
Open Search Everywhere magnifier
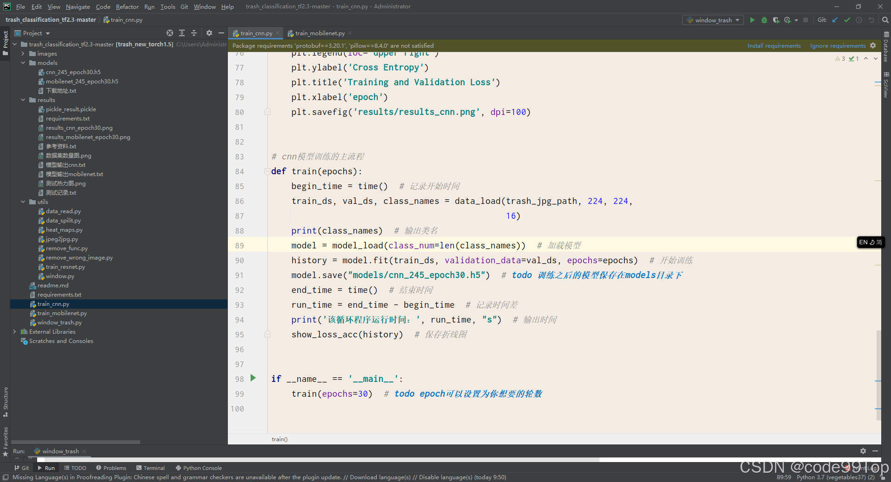[x=885, y=20]
